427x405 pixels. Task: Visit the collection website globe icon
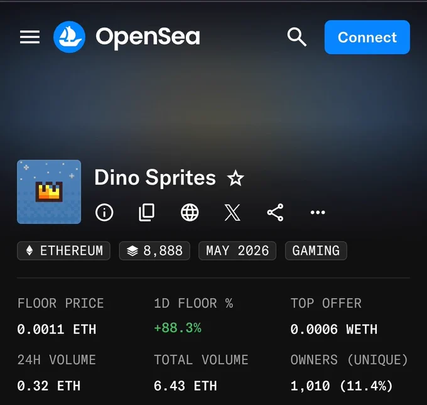tap(190, 212)
